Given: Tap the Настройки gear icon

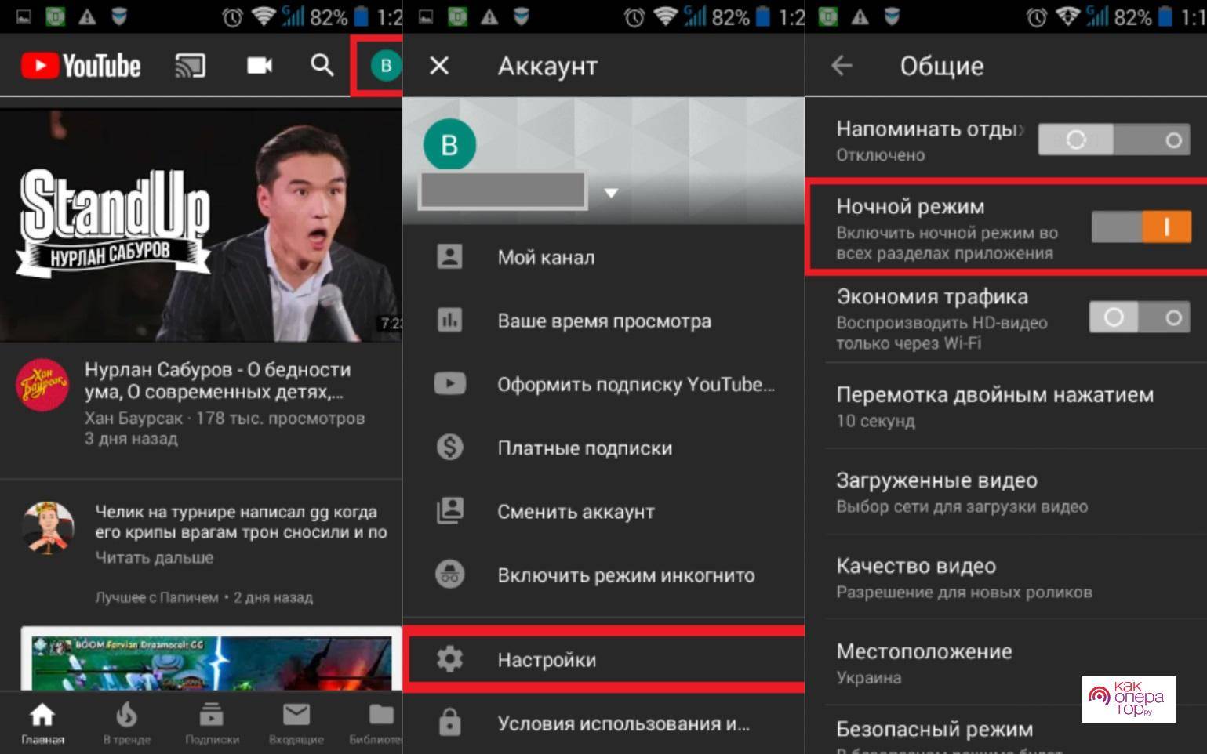Looking at the screenshot, I should [449, 659].
